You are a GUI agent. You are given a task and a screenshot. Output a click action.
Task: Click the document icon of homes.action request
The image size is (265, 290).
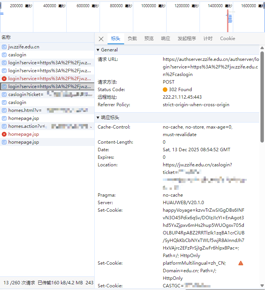click(x=4, y=126)
